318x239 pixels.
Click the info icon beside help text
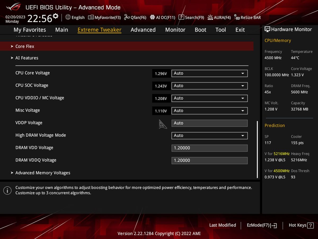point(7,190)
